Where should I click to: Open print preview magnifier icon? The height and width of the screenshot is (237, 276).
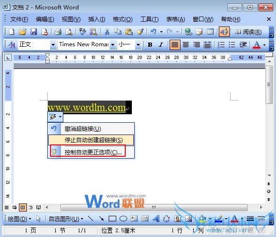pos(69,32)
